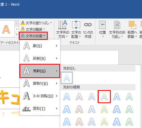
Task: Click the 影 shadow A icon
Action: point(26,46)
